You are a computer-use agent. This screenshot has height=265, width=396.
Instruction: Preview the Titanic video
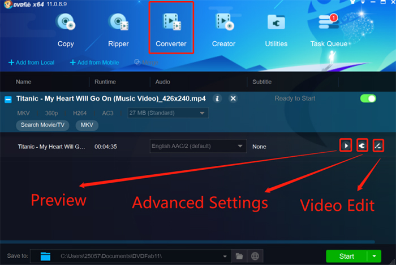(346, 145)
